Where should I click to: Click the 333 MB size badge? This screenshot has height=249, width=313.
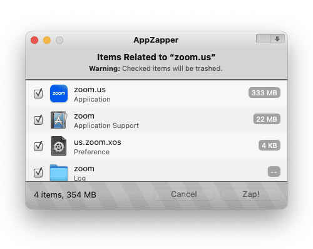pyautogui.click(x=264, y=93)
